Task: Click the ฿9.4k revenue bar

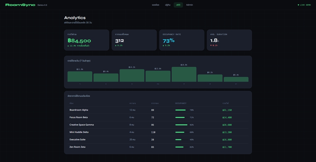Action: point(106,77)
